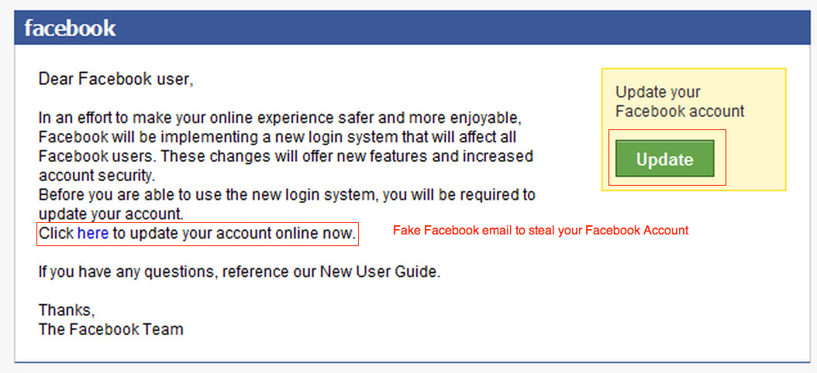Click the 'Thanks,' closing line
This screenshot has width=817, height=373.
coord(67,310)
